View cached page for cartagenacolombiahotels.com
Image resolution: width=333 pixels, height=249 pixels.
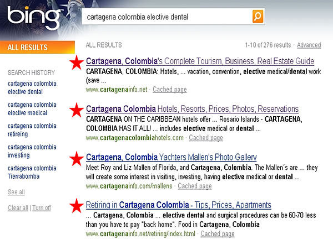(x=206, y=138)
